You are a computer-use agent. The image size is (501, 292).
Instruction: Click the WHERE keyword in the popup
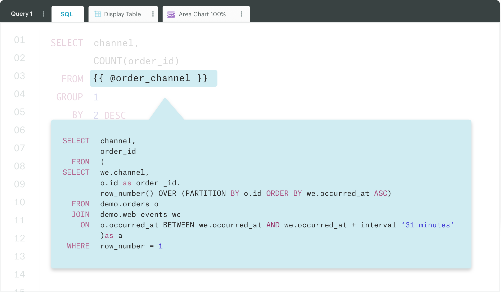[78, 246]
